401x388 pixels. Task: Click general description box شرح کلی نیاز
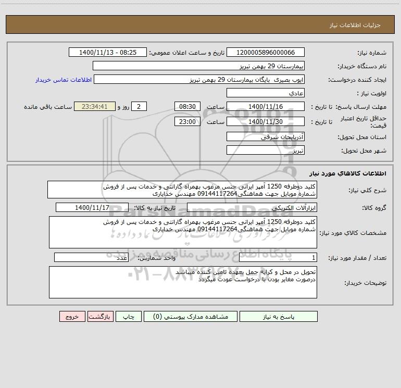pos(182,190)
